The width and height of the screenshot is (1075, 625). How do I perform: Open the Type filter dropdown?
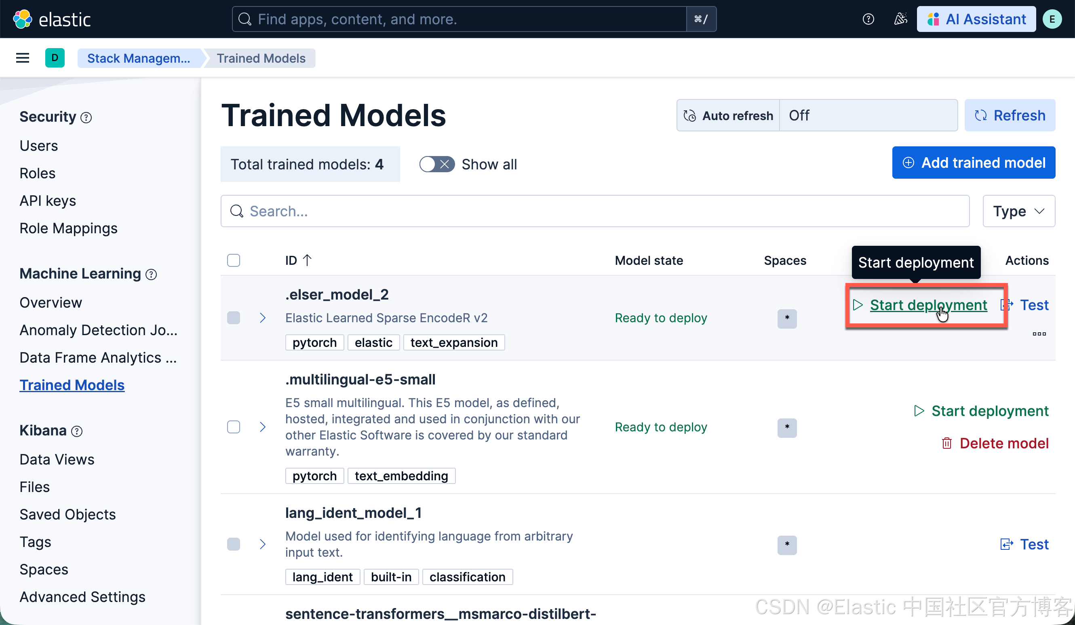pos(1018,211)
